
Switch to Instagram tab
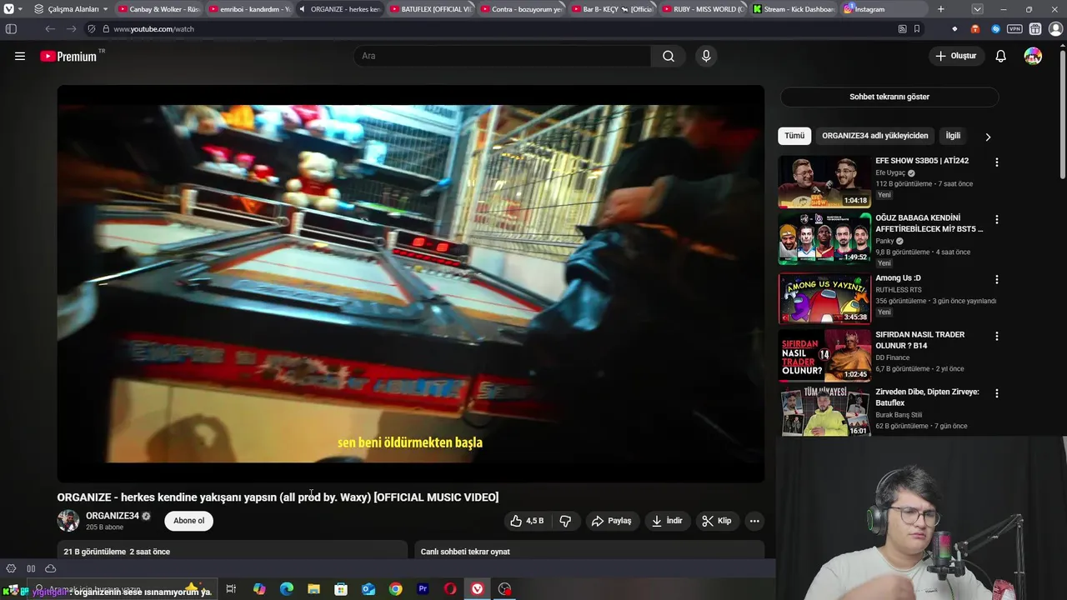tap(882, 9)
